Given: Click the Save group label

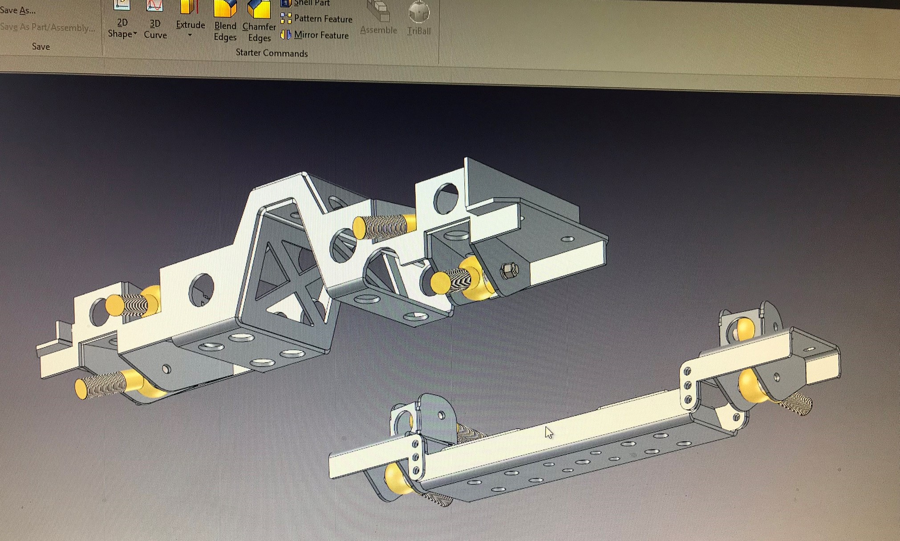Looking at the screenshot, I should pos(41,46).
